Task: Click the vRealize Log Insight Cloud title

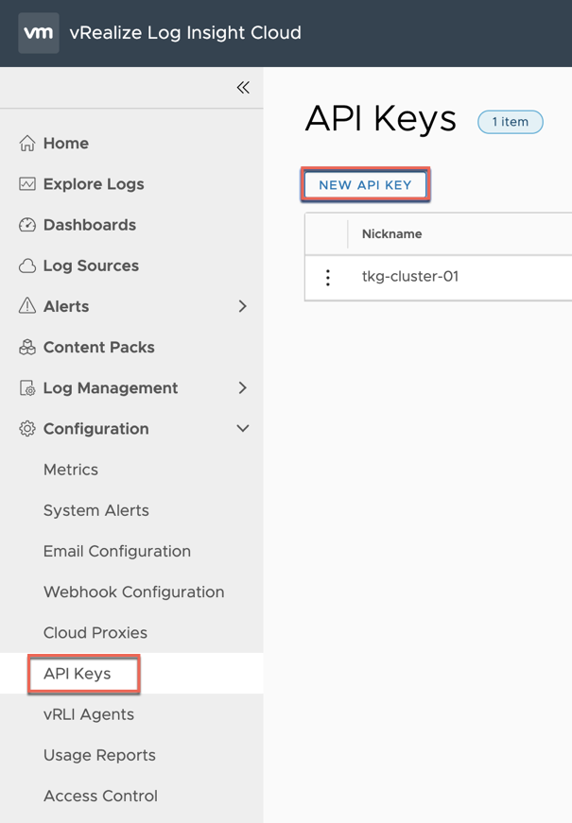Action: [185, 33]
